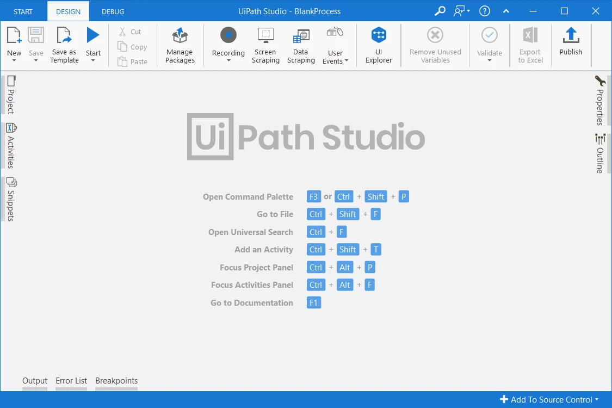The height and width of the screenshot is (408, 612).
Task: Show the Error List panel
Action: pyautogui.click(x=71, y=381)
